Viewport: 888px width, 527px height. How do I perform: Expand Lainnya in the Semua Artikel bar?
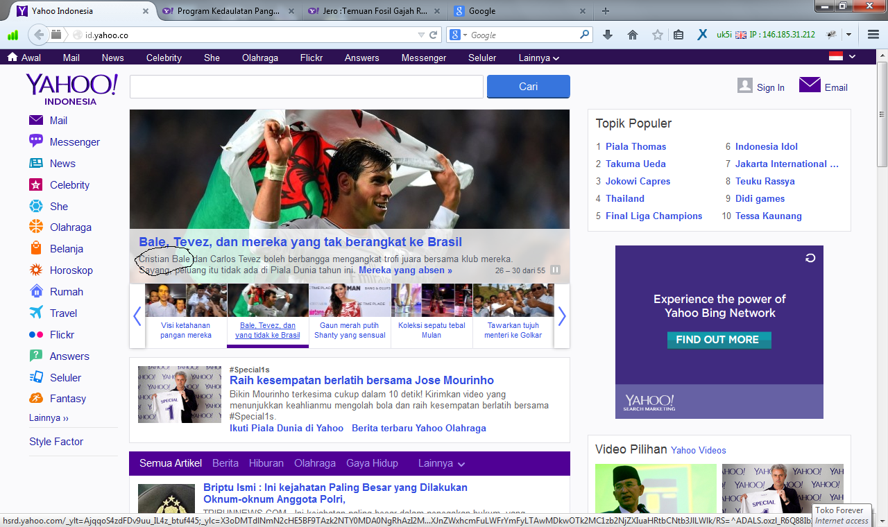pos(441,463)
